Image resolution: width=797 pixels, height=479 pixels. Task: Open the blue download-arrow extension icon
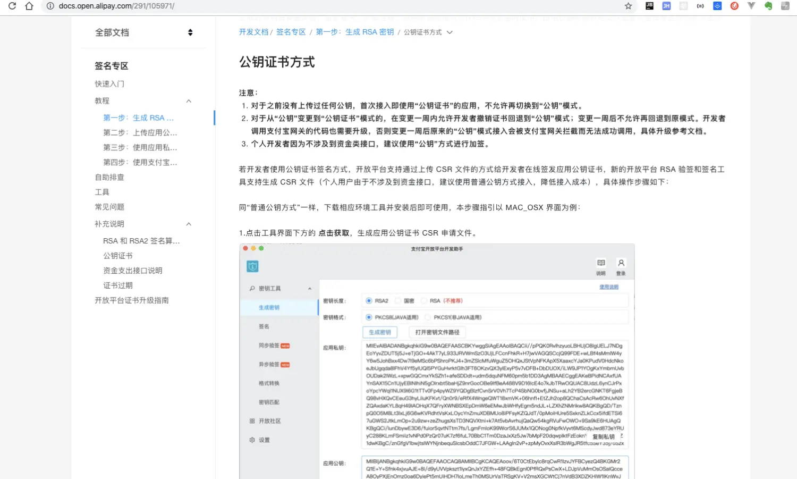coord(717,6)
